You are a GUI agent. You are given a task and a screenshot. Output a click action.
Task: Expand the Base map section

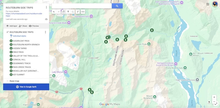(x=8, y=81)
